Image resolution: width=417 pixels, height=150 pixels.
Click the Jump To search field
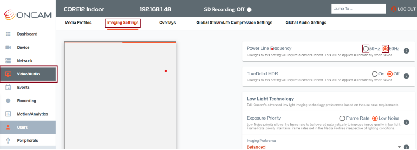[358, 9]
